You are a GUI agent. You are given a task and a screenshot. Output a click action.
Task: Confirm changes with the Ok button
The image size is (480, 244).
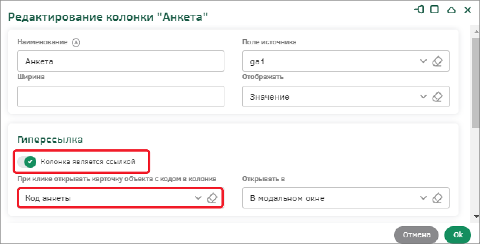click(x=458, y=235)
